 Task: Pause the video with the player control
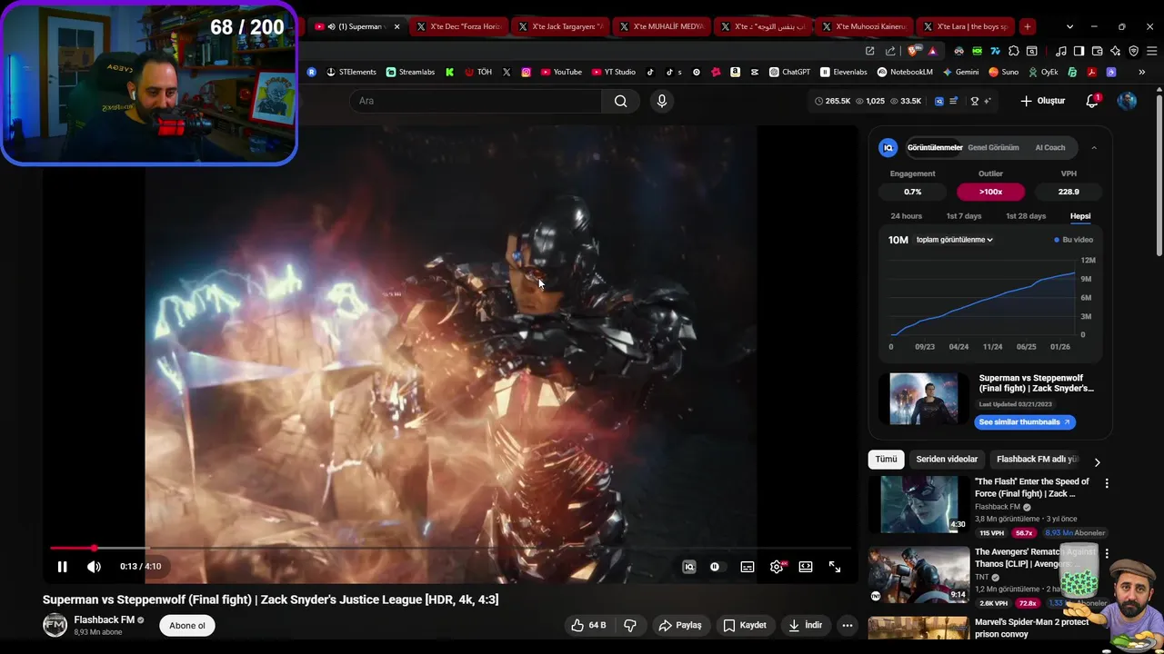pos(62,567)
